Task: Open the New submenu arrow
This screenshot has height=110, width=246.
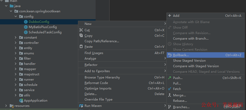Action: 165,24
